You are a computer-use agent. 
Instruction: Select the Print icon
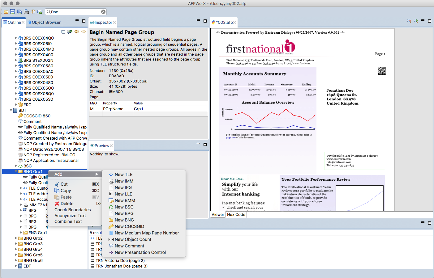pos(26,12)
